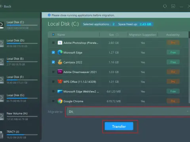190x142 pixels.
Task: Click Local Disk (G:) usage bar
Action: pyautogui.click(x=22, y=98)
